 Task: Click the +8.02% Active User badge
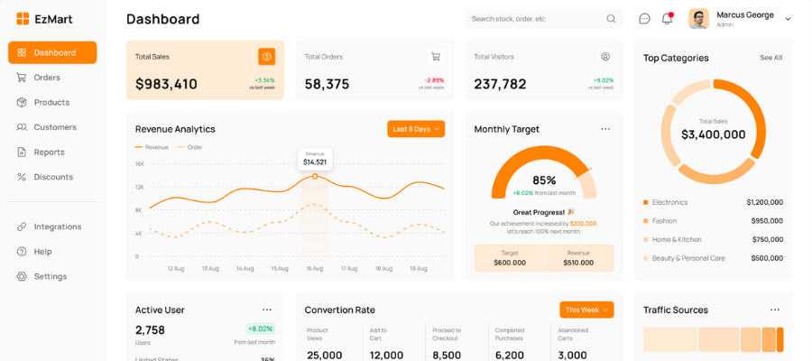pyautogui.click(x=261, y=329)
